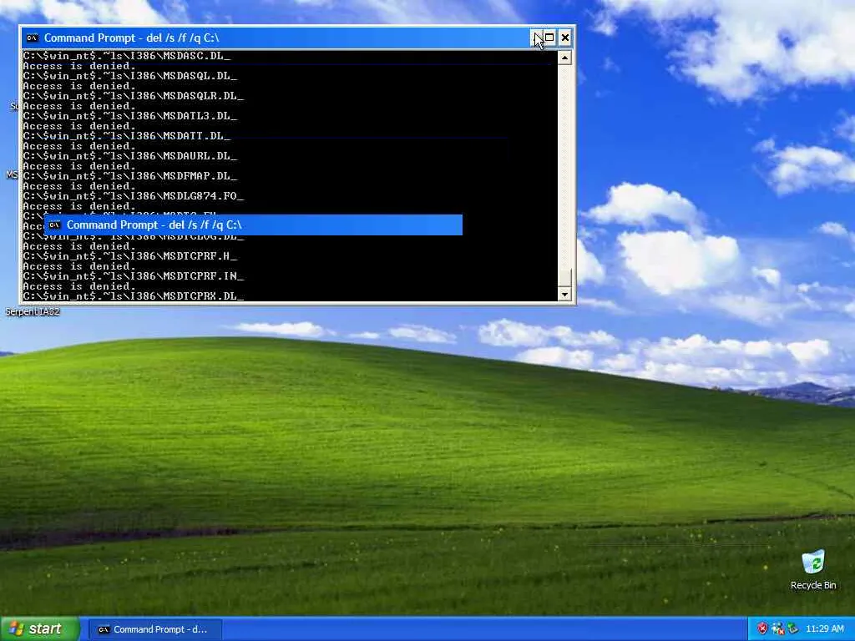Screen dimensions: 855x641
Task: Maximize the Command Prompt window
Action: pyautogui.click(x=549, y=38)
